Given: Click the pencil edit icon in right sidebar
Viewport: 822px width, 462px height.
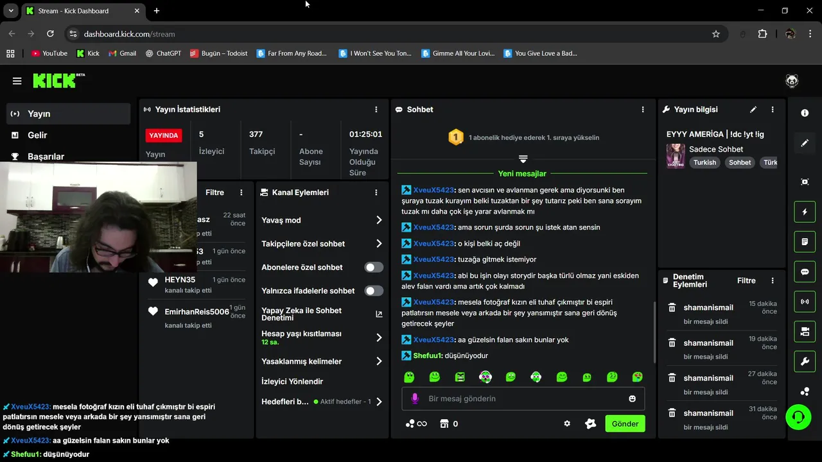Looking at the screenshot, I should click(805, 143).
